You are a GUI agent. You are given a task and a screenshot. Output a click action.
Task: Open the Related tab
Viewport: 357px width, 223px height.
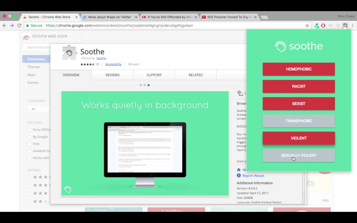pos(195,75)
